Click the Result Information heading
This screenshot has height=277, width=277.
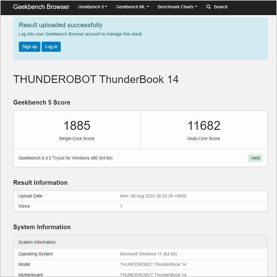click(x=40, y=183)
